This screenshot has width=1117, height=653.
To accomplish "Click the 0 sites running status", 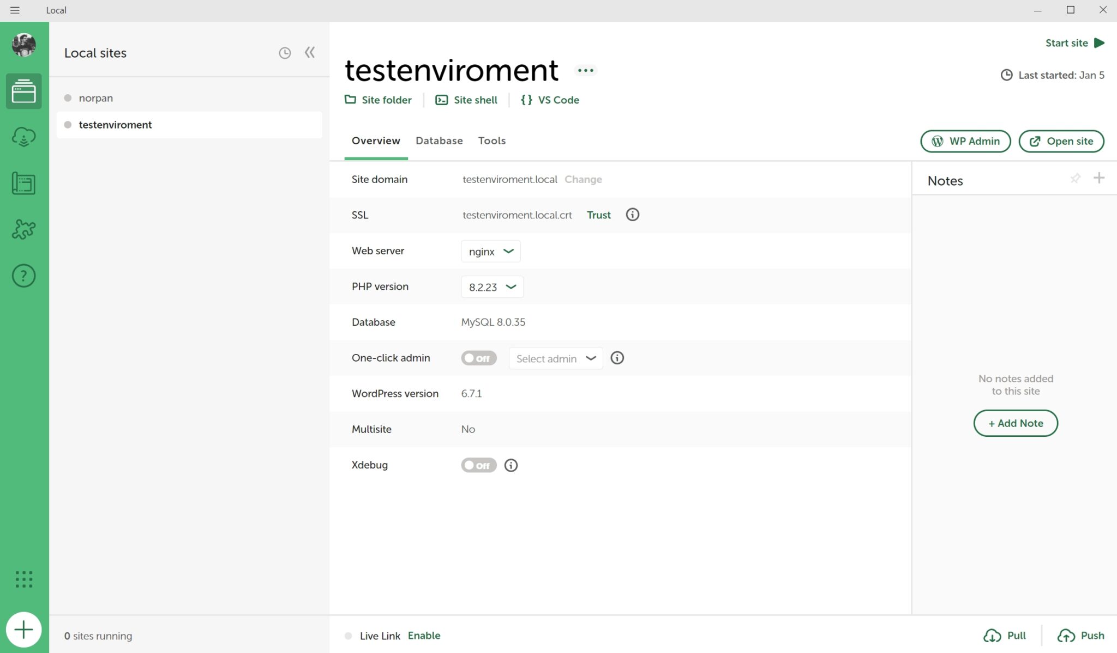I will [x=98, y=636].
